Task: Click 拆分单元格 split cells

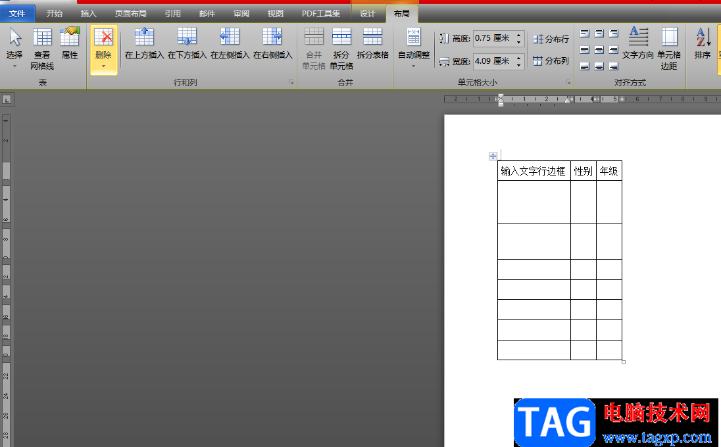Action: point(341,49)
